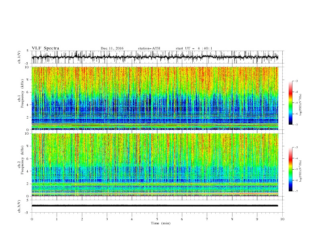Click the "VLF Spectra" plot title
The width and height of the screenshot is (318, 246).
point(45,48)
